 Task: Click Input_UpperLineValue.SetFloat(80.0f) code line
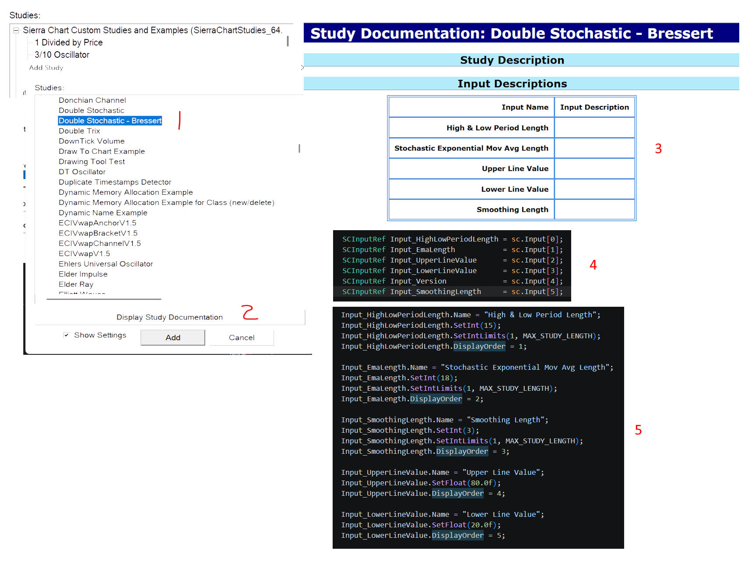pyautogui.click(x=421, y=483)
